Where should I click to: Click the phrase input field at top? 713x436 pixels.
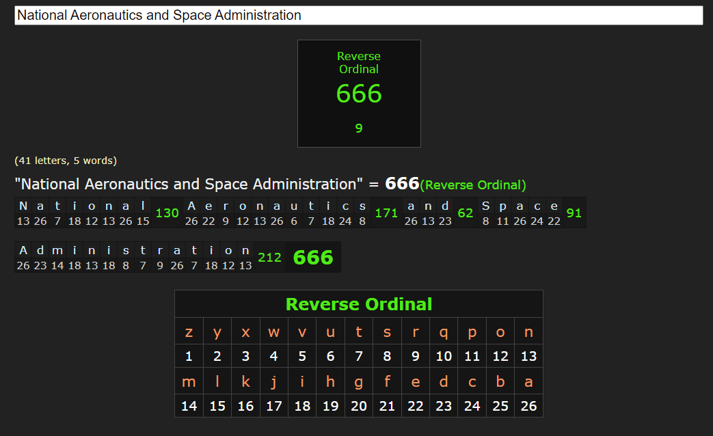tap(358, 16)
